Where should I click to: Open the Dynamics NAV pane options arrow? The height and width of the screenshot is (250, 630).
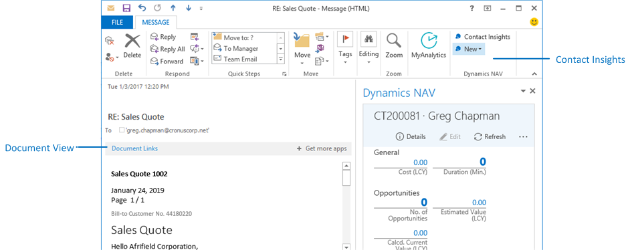tap(523, 91)
